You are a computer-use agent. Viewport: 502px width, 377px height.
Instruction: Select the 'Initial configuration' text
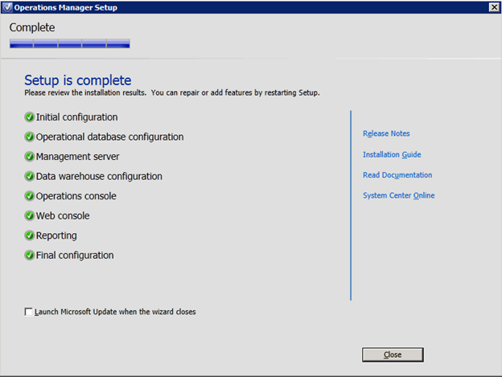[77, 117]
